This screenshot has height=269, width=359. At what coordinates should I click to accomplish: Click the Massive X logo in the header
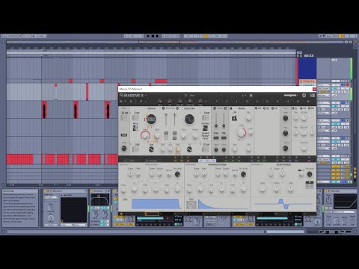[132, 96]
